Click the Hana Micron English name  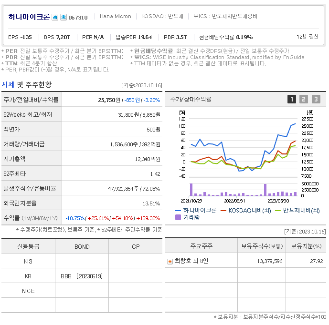click(x=116, y=16)
